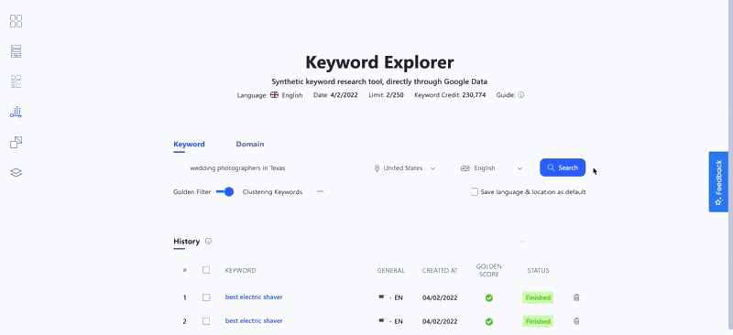Image resolution: width=733 pixels, height=335 pixels.
Task: Click the UK flag beside Language English
Action: (274, 95)
